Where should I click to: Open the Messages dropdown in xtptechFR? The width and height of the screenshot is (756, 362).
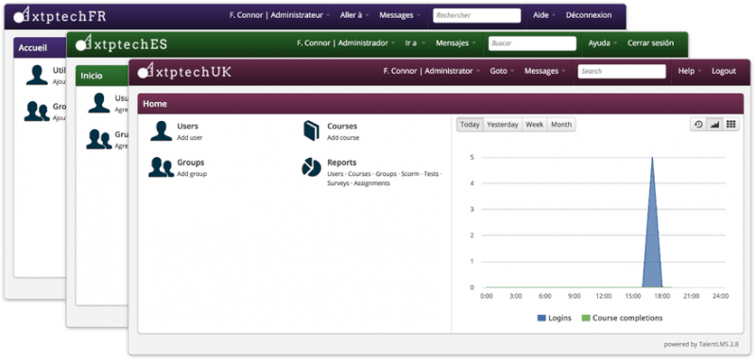click(399, 15)
